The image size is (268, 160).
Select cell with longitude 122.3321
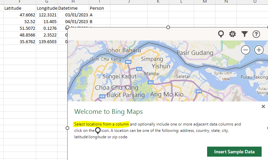pos(47,15)
